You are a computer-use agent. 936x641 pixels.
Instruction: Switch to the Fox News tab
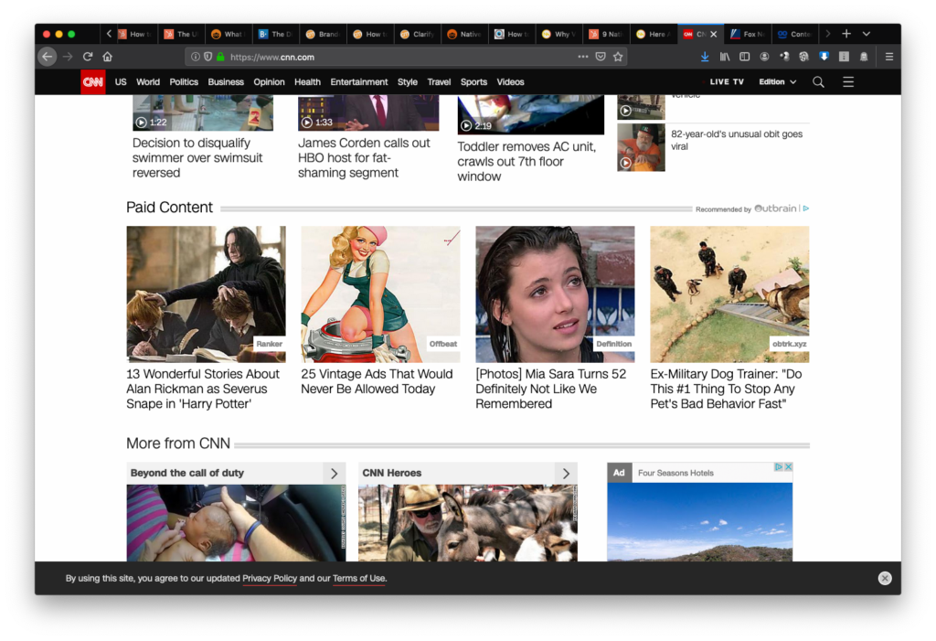[x=748, y=34]
